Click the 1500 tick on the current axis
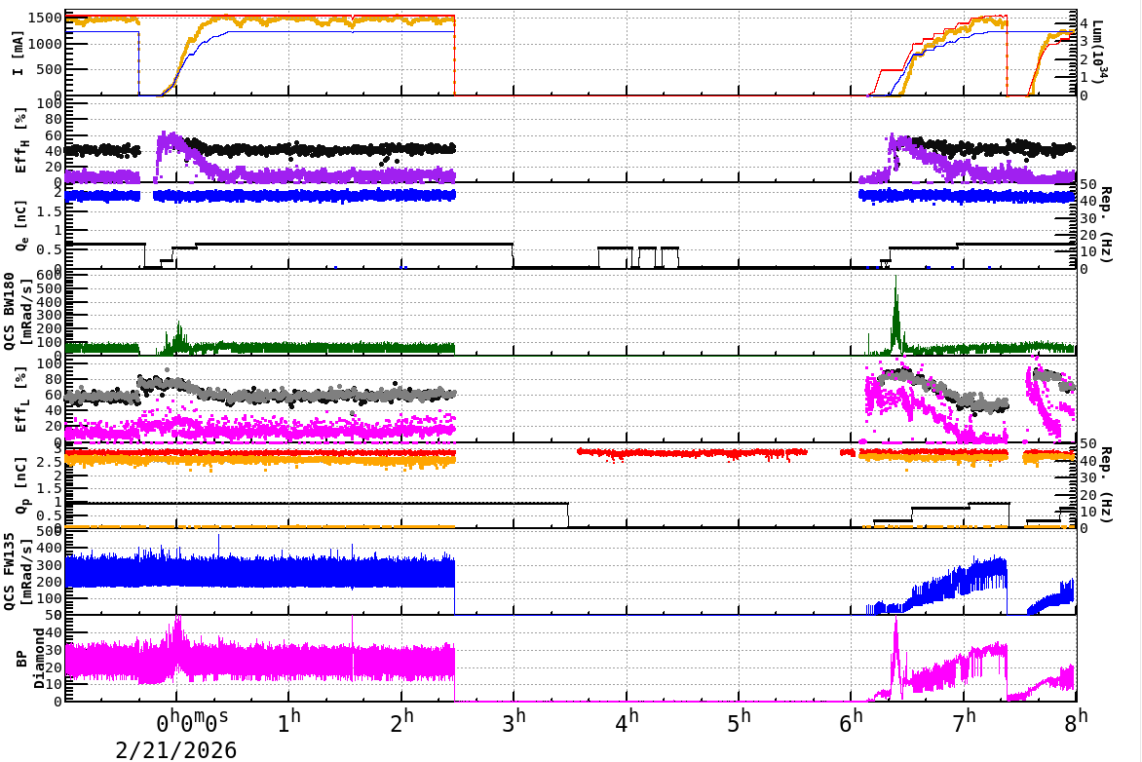This screenshot has height=762, width=1142. [45, 18]
